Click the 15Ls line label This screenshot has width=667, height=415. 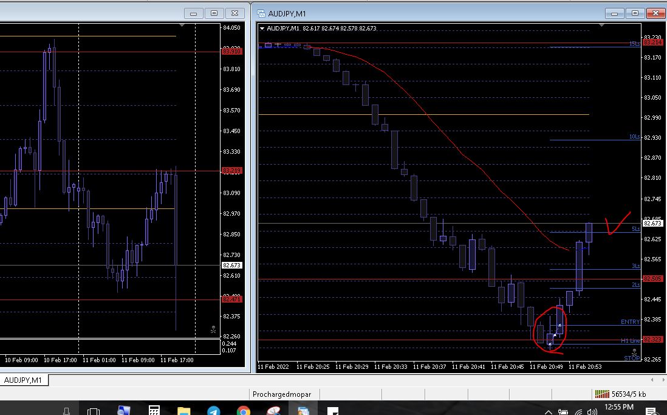tap(634, 43)
